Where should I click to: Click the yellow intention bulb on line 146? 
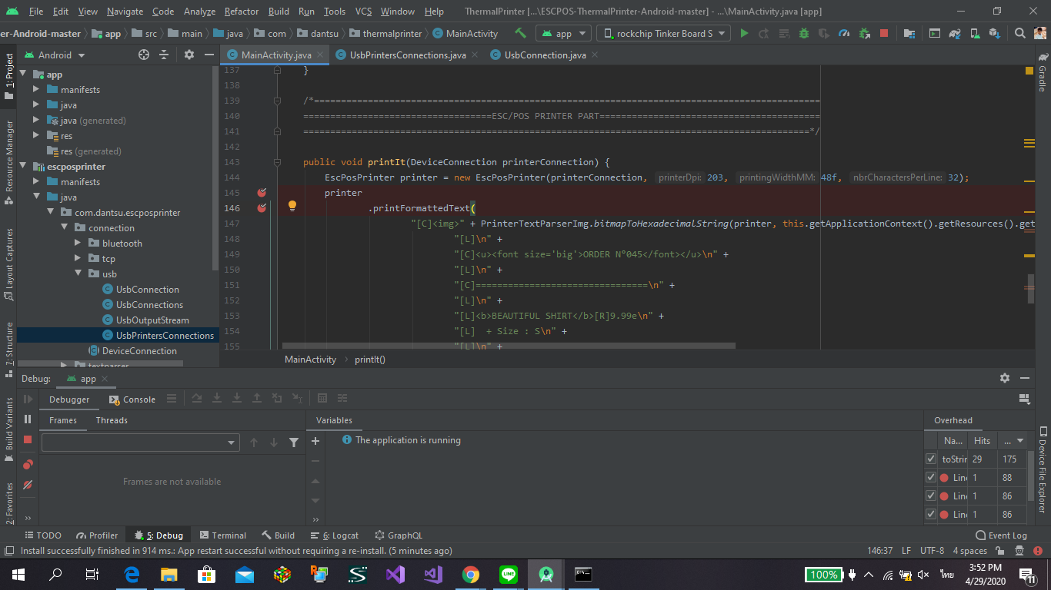[292, 204]
